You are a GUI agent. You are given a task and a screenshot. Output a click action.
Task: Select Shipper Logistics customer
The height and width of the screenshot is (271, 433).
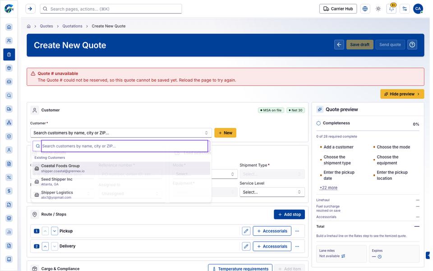[121, 195]
